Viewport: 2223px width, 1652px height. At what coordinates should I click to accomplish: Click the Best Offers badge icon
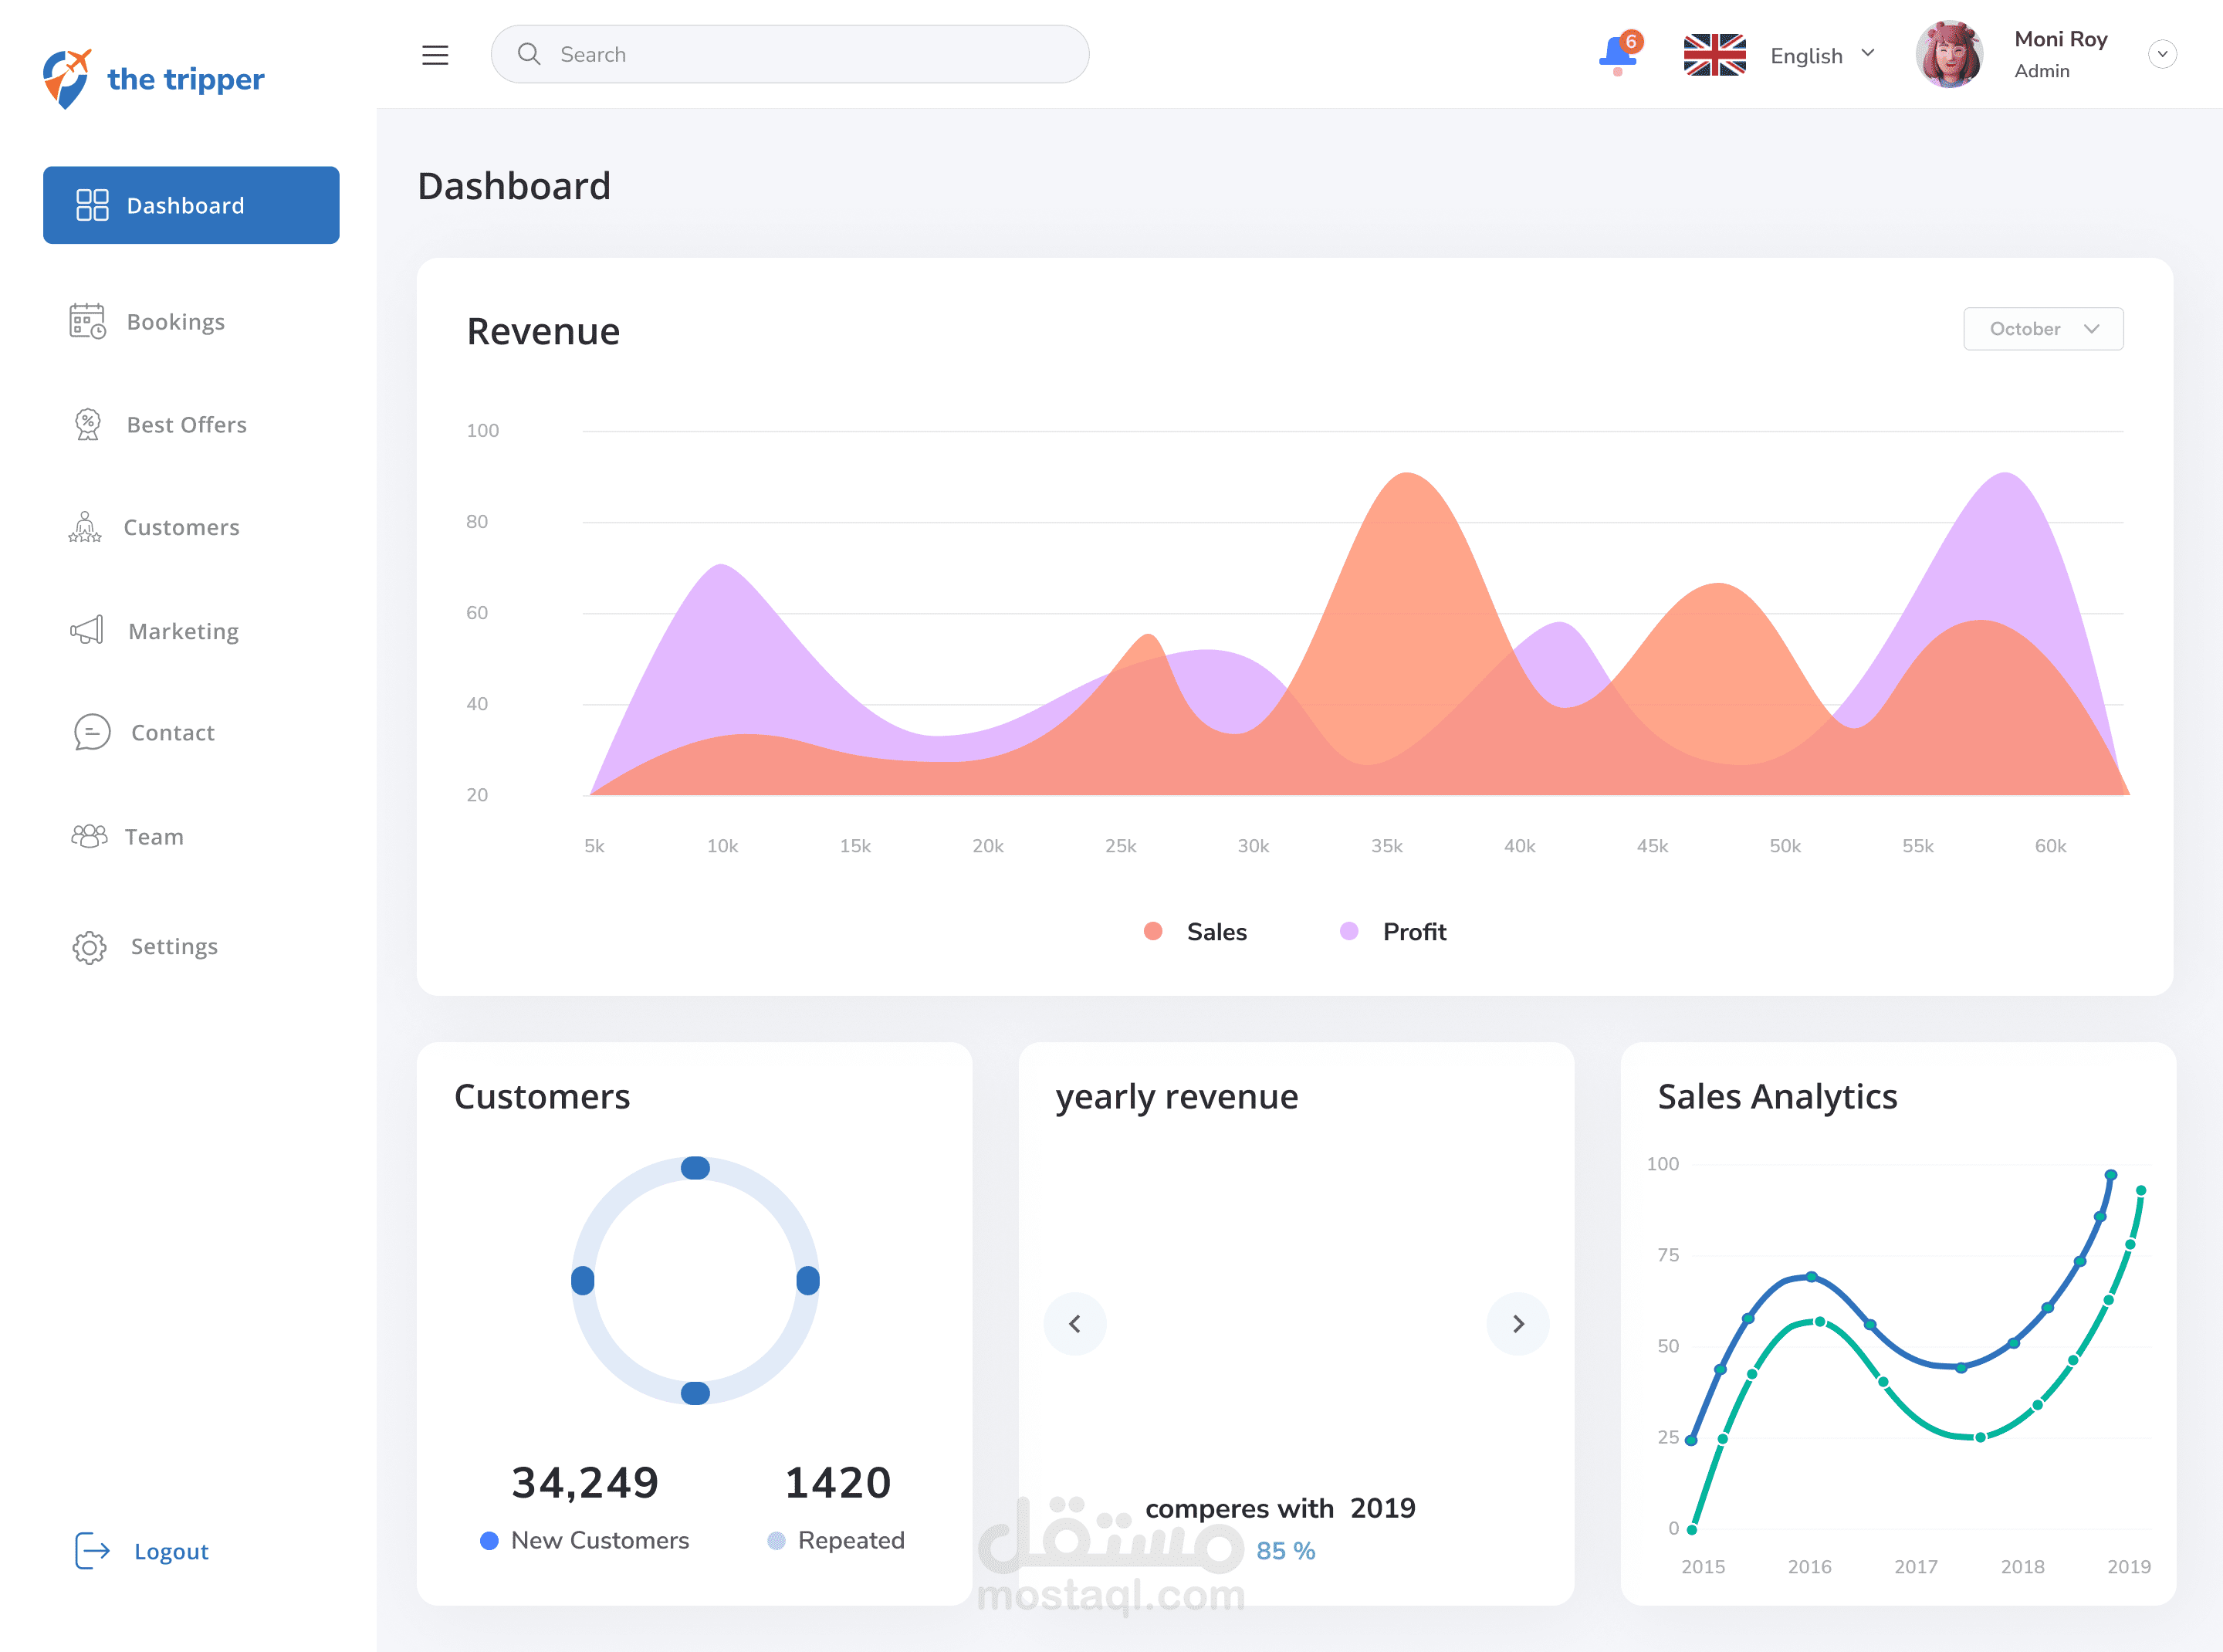(88, 424)
